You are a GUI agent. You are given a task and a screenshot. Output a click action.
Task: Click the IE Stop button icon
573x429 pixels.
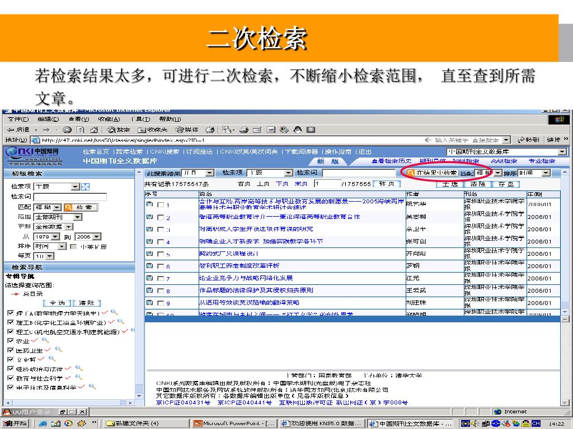[67, 130]
